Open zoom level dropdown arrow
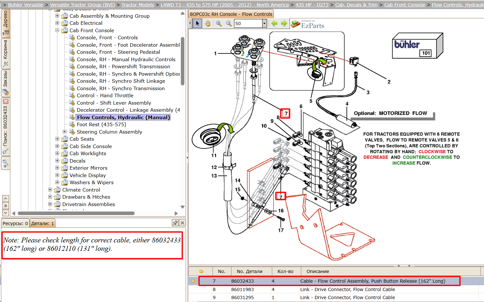The height and width of the screenshot is (302, 484). click(264, 24)
